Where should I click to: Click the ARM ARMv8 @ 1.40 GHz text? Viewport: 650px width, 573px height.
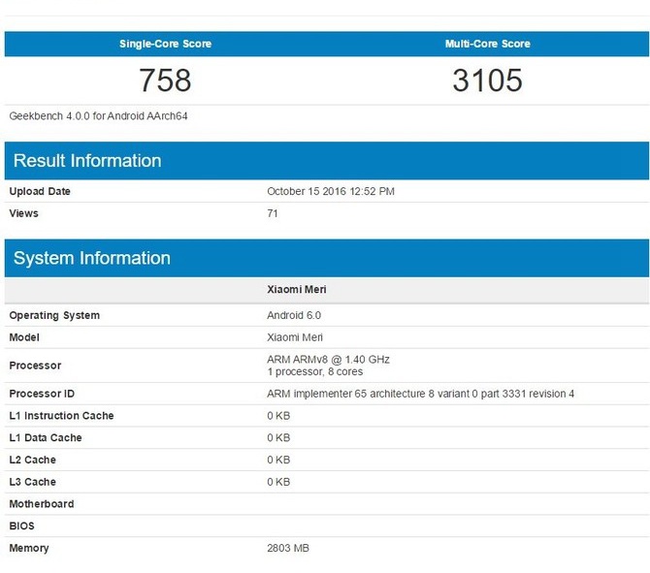click(328, 360)
